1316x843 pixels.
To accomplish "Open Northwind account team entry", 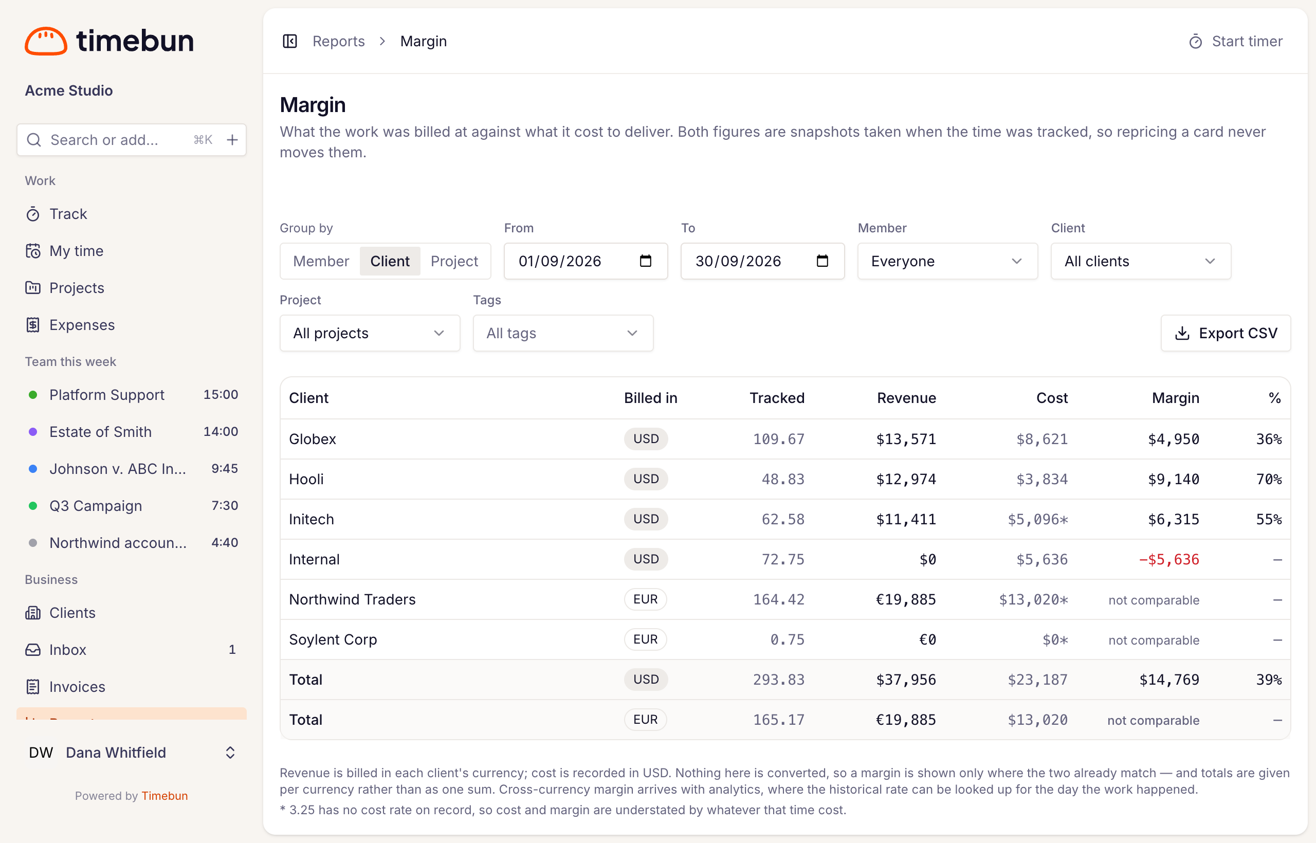I will pyautogui.click(x=132, y=543).
